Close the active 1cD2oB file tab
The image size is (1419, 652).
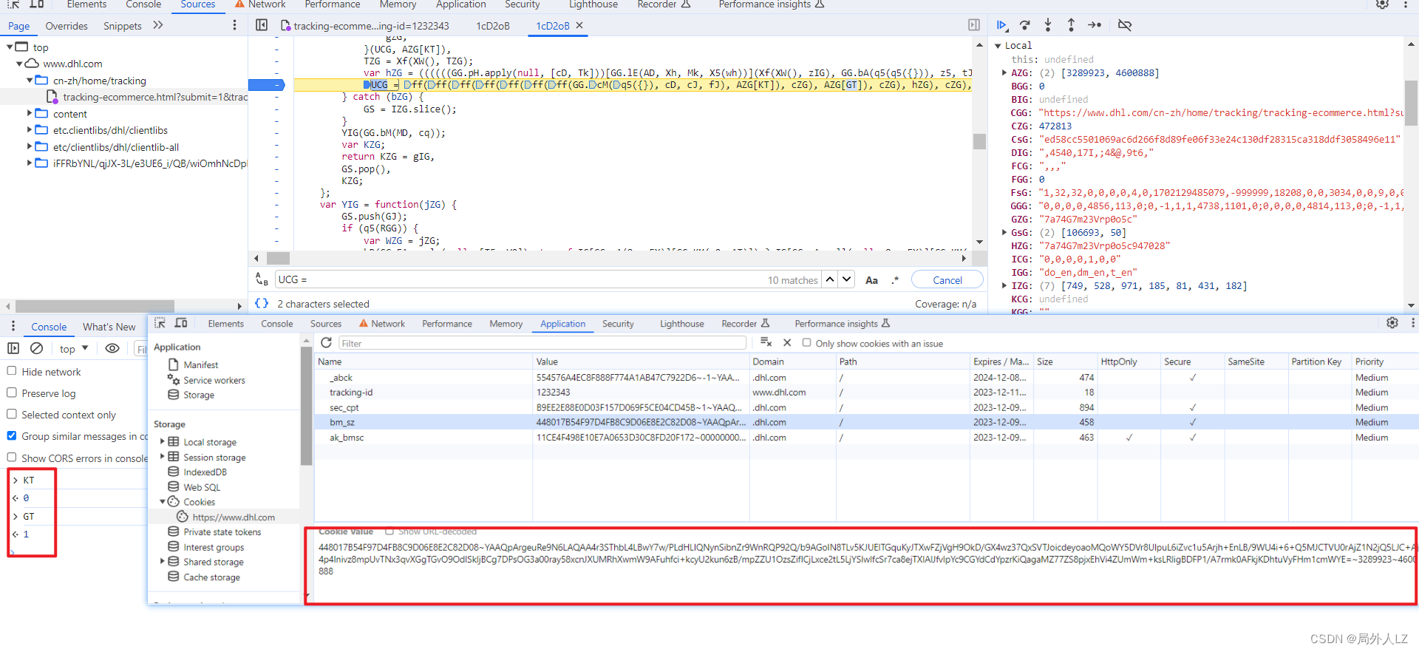(579, 25)
